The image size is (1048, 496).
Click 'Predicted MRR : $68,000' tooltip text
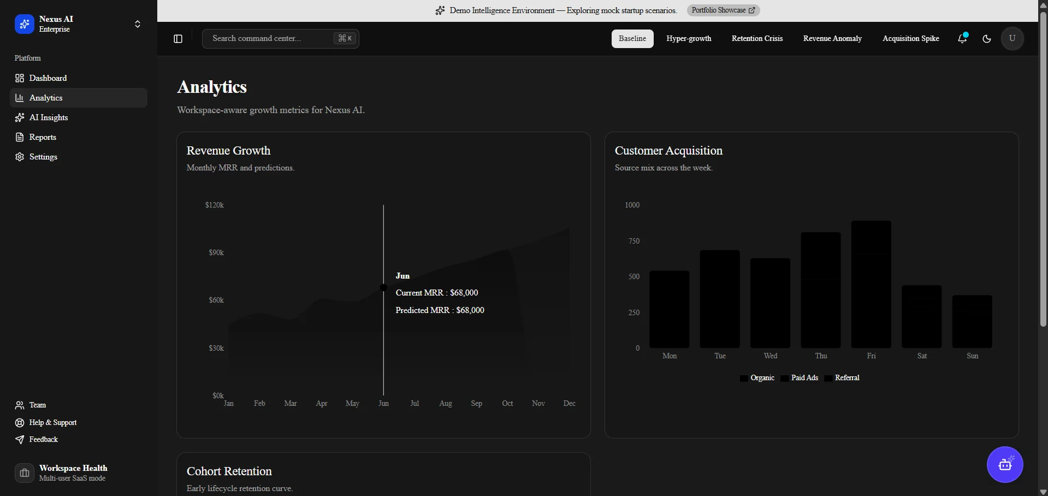(440, 310)
